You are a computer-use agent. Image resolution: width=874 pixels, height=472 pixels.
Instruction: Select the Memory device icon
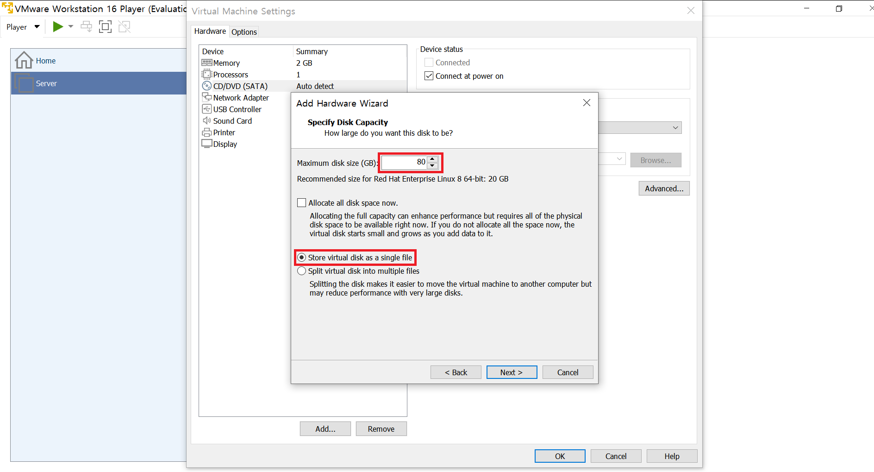[207, 63]
